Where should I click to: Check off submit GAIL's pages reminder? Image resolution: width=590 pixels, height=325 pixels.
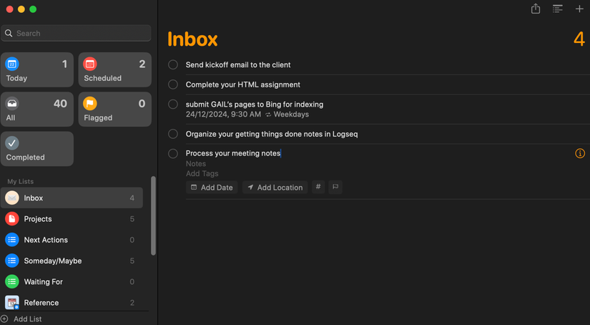coord(173,105)
